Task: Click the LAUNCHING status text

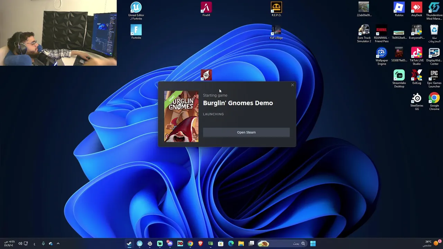Action: [x=213, y=114]
